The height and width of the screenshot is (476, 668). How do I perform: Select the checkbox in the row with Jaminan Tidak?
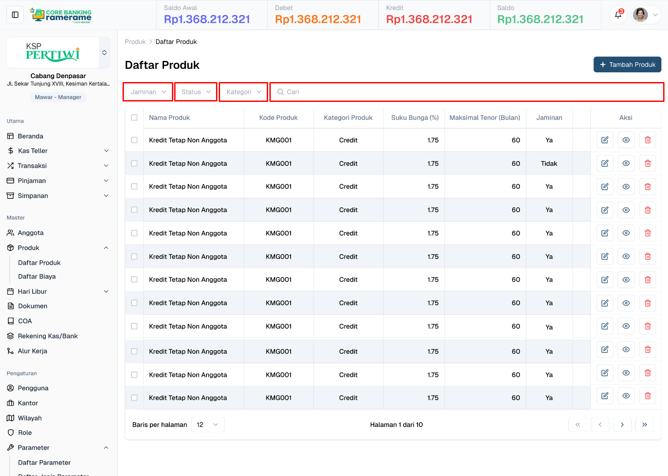(134, 164)
